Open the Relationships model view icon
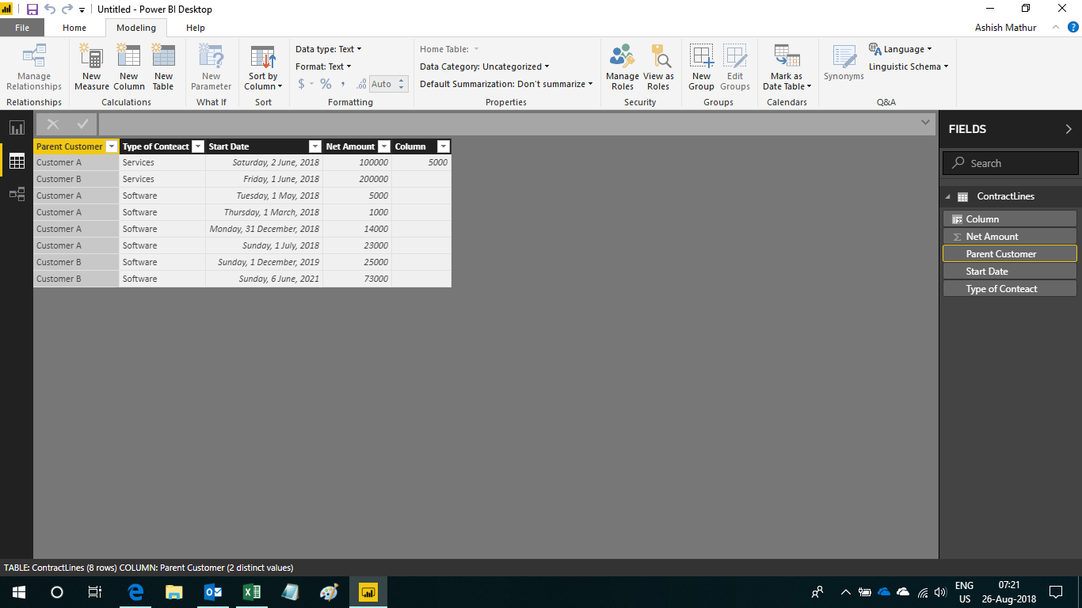 [x=17, y=194]
